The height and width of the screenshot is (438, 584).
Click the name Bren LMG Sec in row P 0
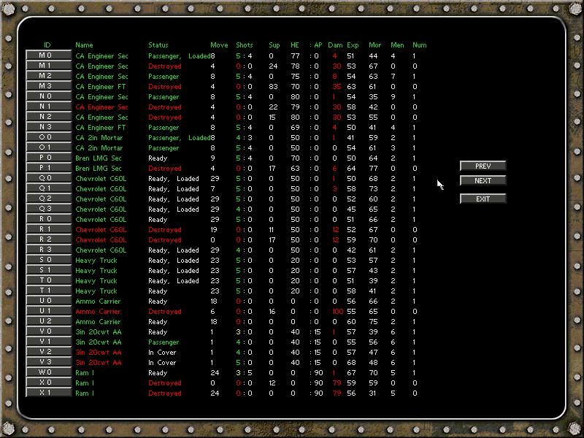coord(99,158)
